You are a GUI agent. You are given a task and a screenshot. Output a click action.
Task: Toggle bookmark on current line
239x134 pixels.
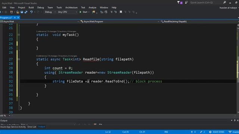121,12
